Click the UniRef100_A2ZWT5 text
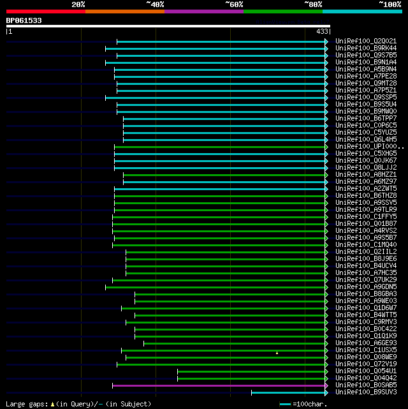This screenshot has height=409, width=408. 366,189
